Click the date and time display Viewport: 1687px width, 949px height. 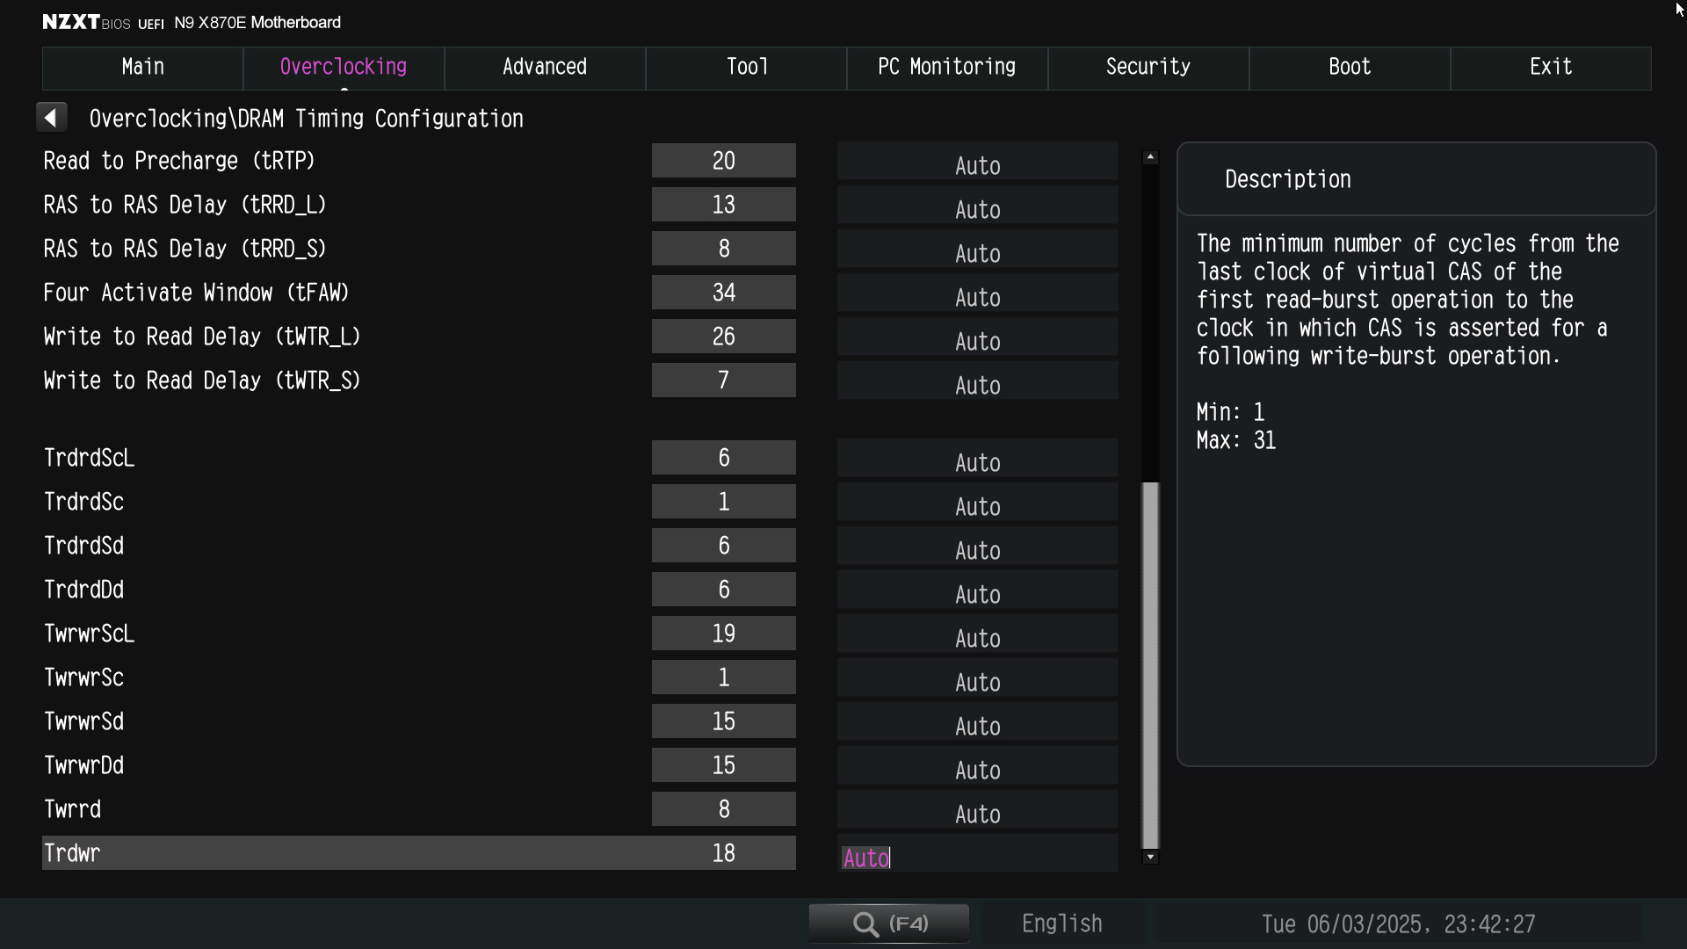tap(1397, 924)
